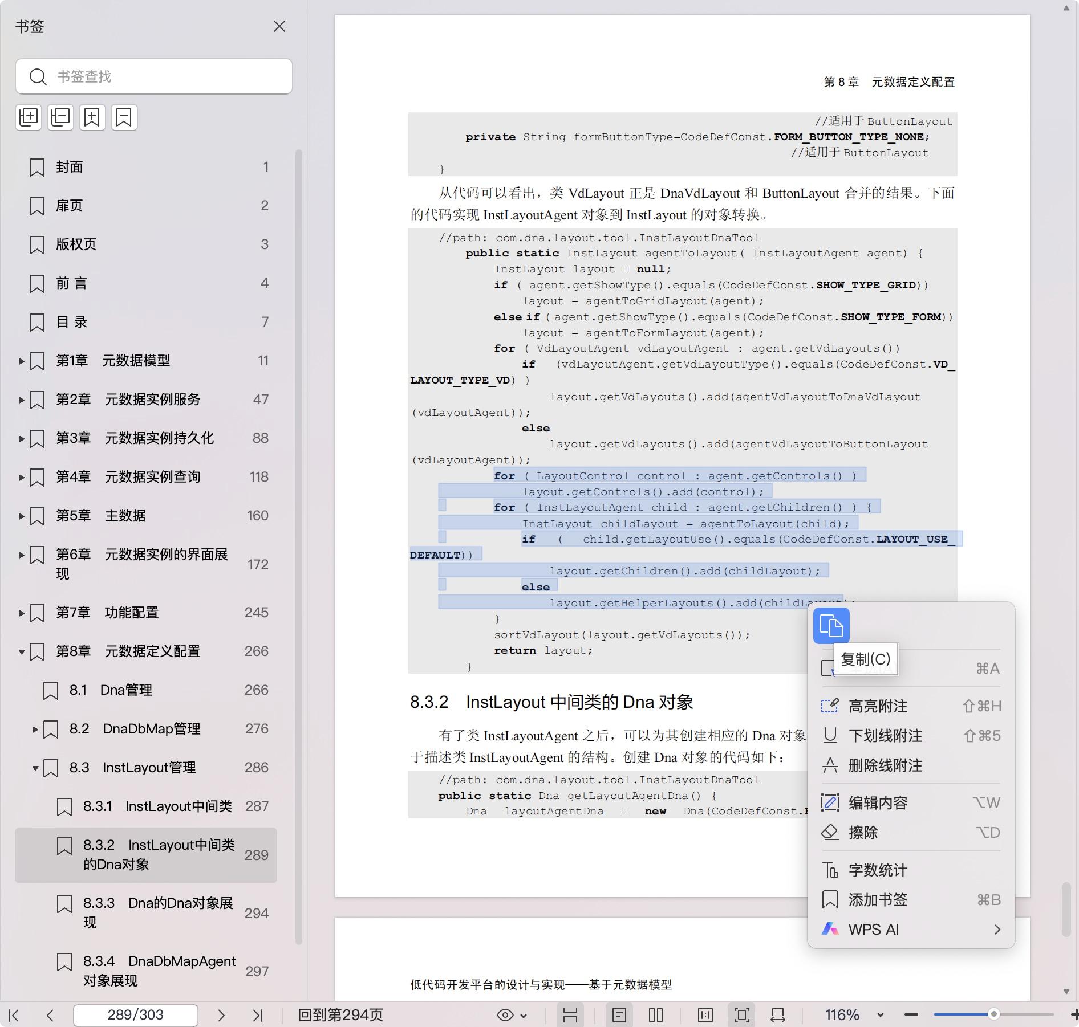Screen dimensions: 1079x1027
Task: Toggle single-page continuous view mode
Action: [x=619, y=1015]
